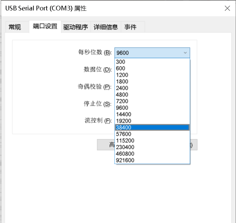Switch to the 事件 tab
The image size is (236, 223).
coord(130,27)
